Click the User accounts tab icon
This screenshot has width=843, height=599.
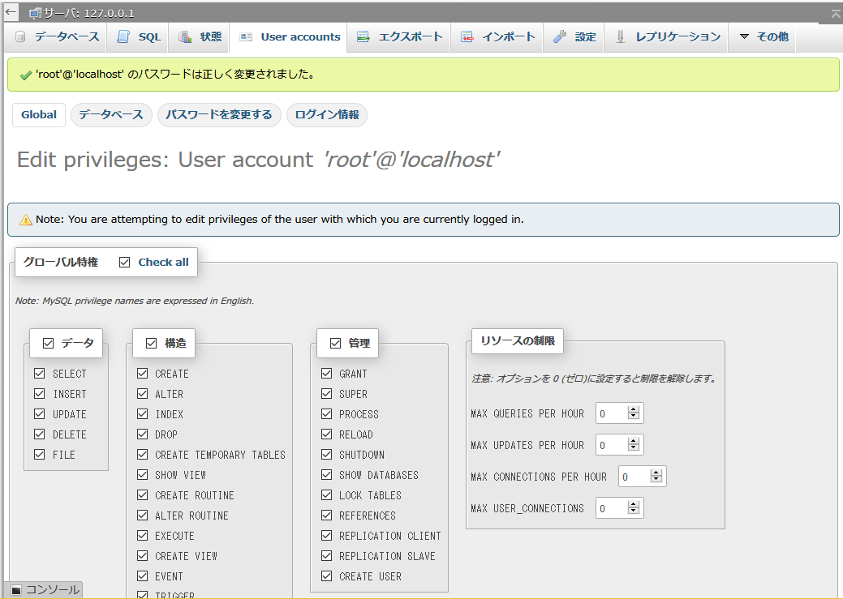[246, 37]
